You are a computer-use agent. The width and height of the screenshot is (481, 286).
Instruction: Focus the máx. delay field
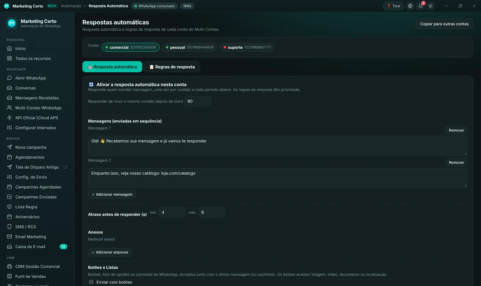pyautogui.click(x=212, y=212)
